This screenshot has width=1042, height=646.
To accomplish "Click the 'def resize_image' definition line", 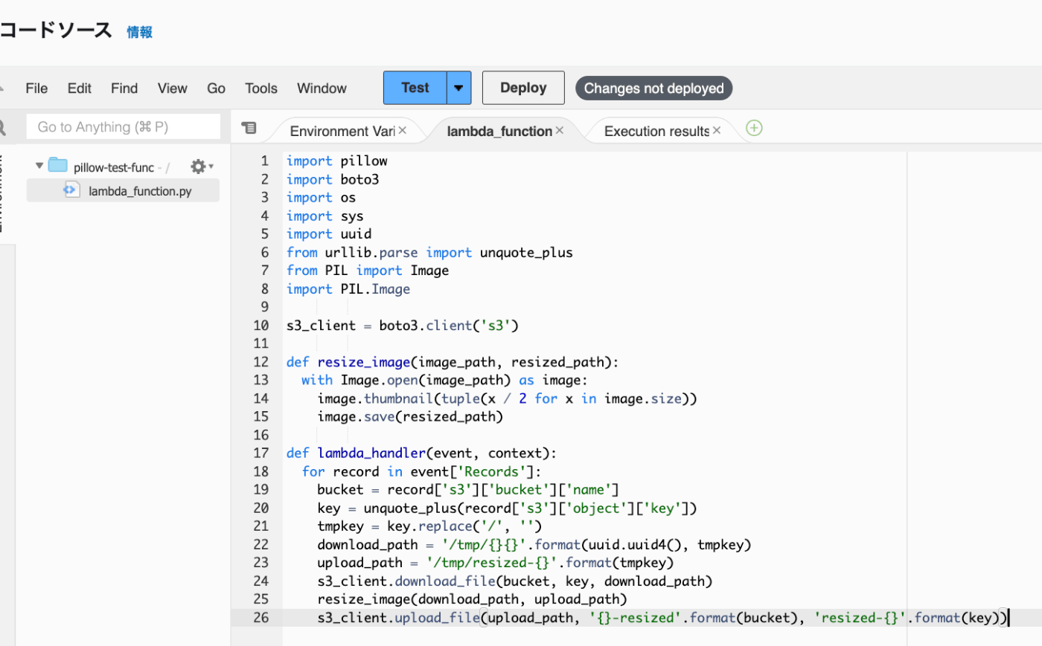I will 453,362.
